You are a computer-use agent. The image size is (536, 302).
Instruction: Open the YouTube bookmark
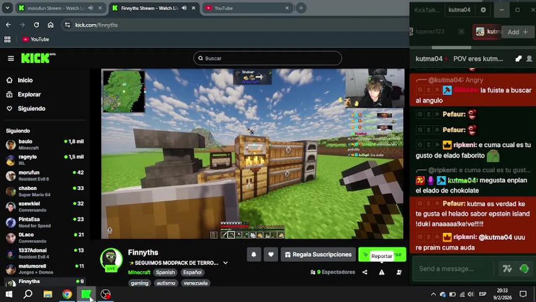tap(36, 39)
